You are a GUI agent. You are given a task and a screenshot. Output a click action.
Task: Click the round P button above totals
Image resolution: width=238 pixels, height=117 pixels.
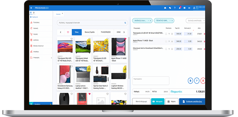click(197, 81)
